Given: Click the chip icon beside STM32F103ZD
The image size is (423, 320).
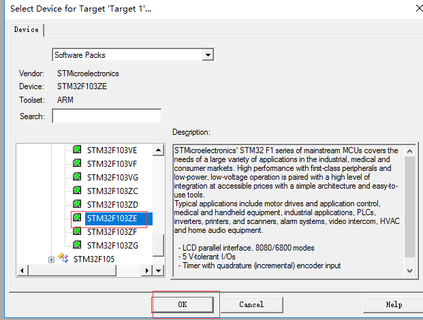Looking at the screenshot, I should pos(77,204).
